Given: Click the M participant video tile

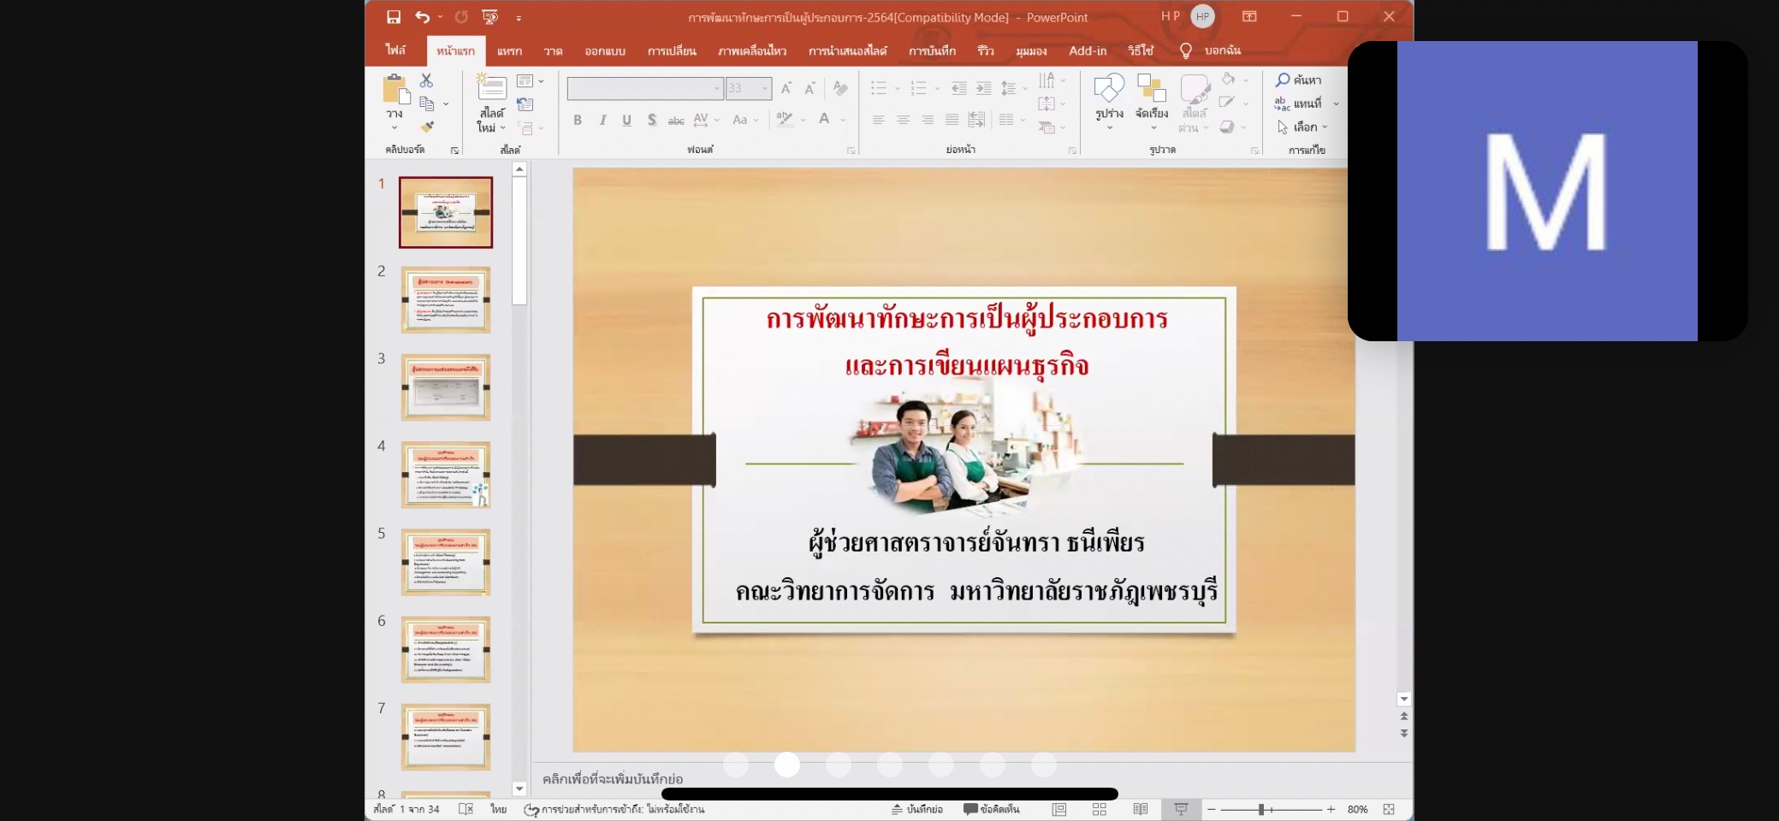Looking at the screenshot, I should (x=1547, y=191).
